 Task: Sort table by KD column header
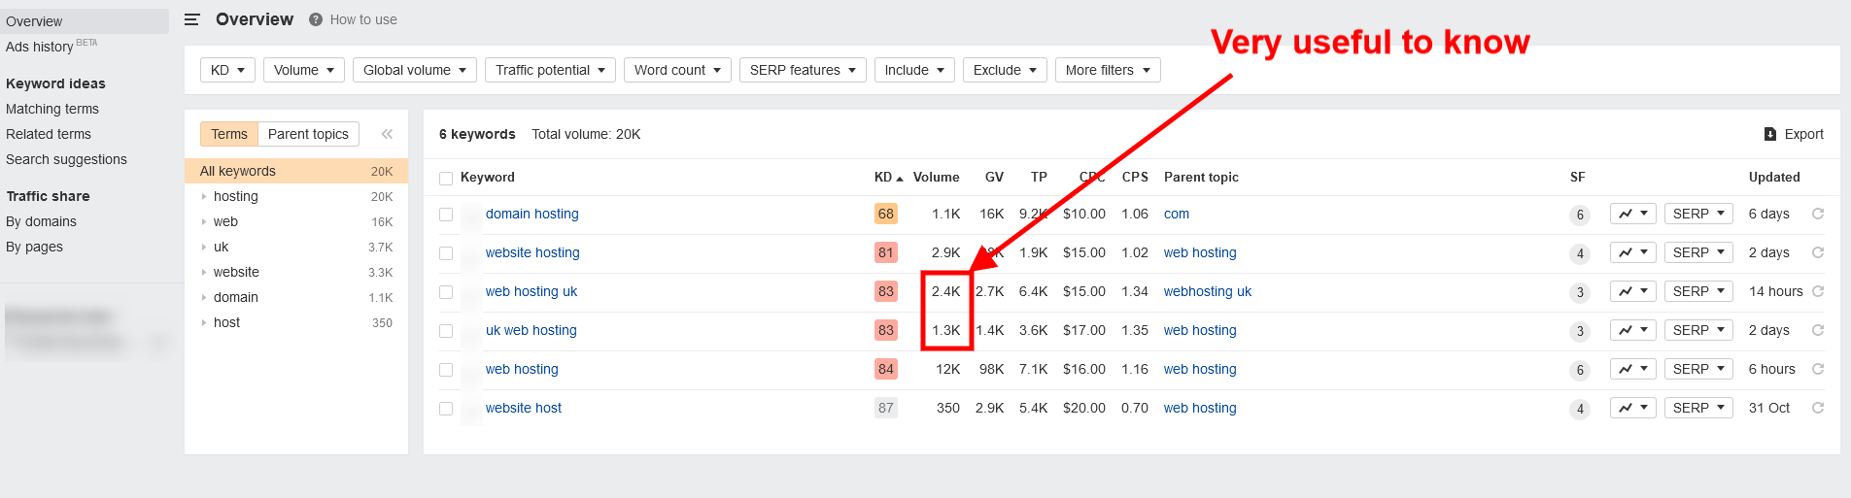[888, 177]
